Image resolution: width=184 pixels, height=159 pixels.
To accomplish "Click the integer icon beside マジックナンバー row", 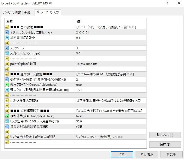I will point(7,32).
